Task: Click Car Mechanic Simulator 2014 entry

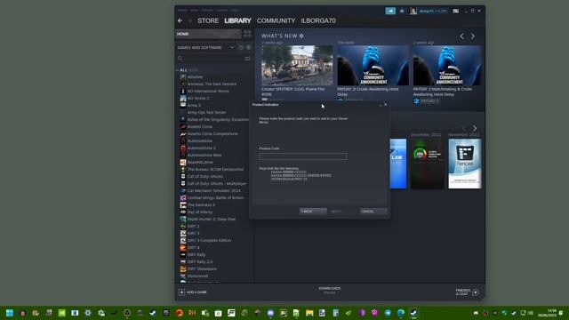Action: (213, 190)
